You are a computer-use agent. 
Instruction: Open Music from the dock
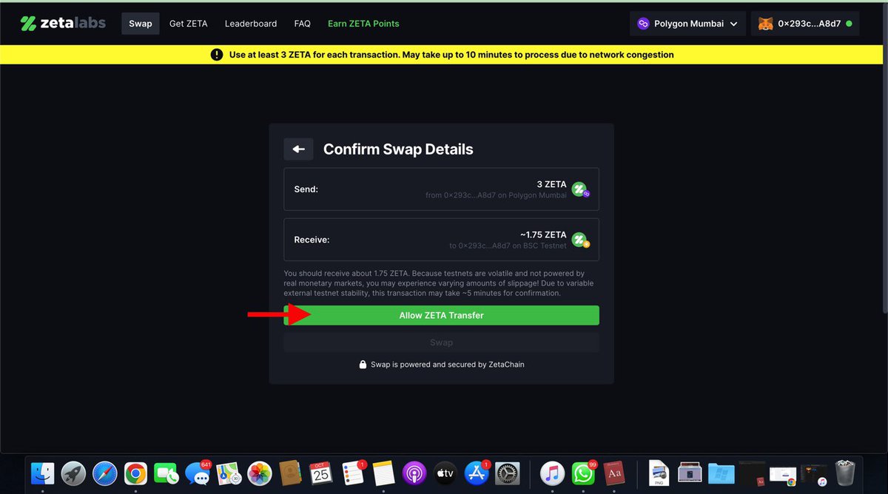pos(552,473)
